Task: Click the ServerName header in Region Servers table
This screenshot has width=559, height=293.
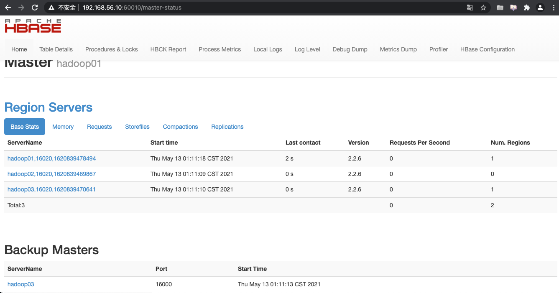Action: (x=25, y=143)
